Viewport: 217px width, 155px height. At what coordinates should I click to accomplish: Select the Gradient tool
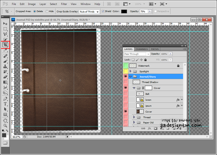[5, 82]
